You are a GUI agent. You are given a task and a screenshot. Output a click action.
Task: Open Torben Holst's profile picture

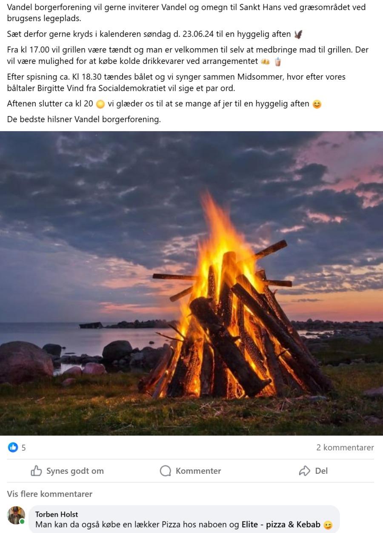16,516
